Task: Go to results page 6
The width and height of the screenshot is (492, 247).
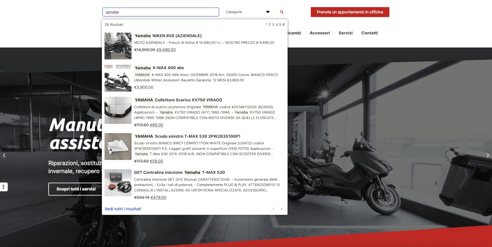Action: 284,25
